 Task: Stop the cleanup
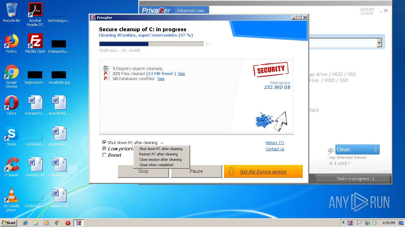pos(143,171)
